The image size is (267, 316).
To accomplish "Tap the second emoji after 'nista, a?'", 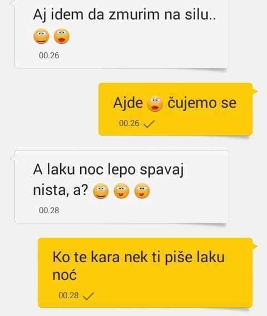I will click(121, 190).
